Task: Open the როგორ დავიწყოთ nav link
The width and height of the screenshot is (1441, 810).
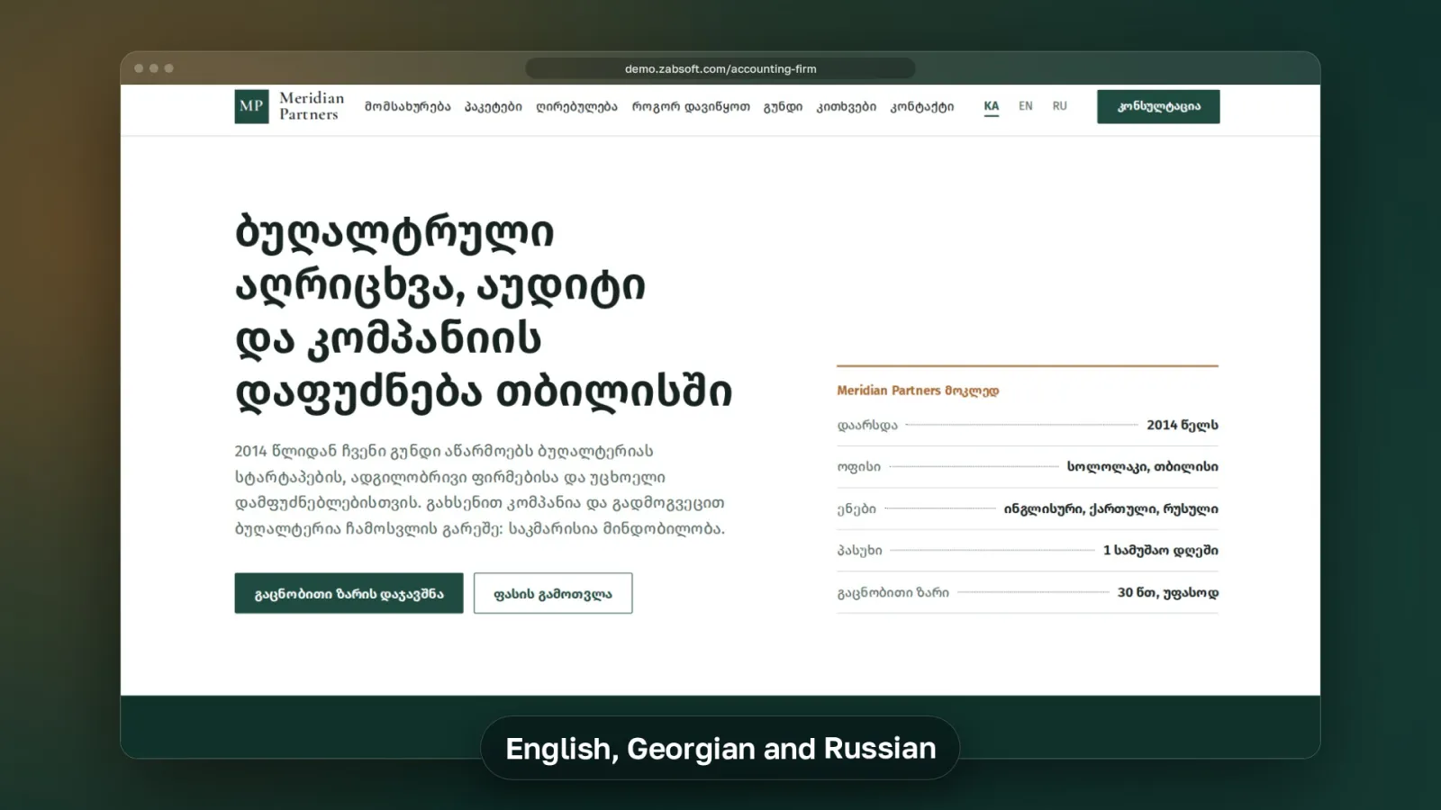Action: (x=691, y=106)
